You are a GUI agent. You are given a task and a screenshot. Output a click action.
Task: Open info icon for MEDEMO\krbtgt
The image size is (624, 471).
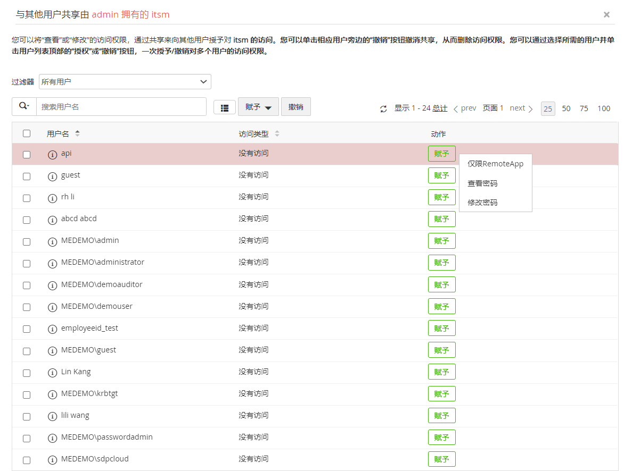coord(52,394)
